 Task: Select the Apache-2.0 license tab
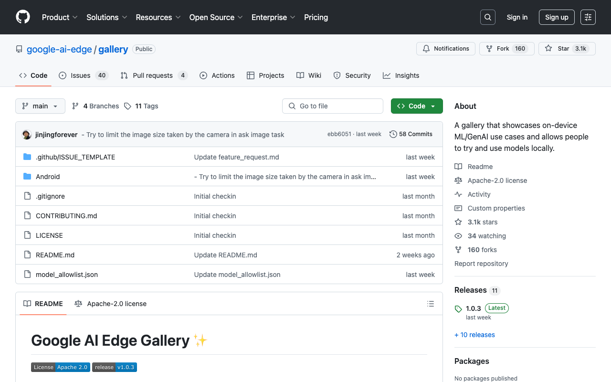pos(111,304)
